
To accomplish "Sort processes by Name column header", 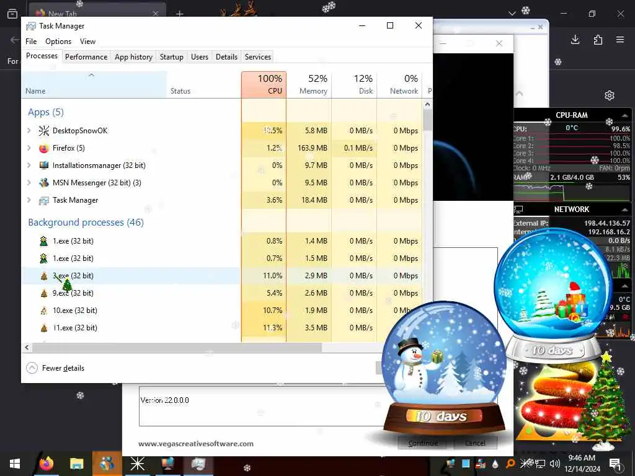I will [94, 84].
